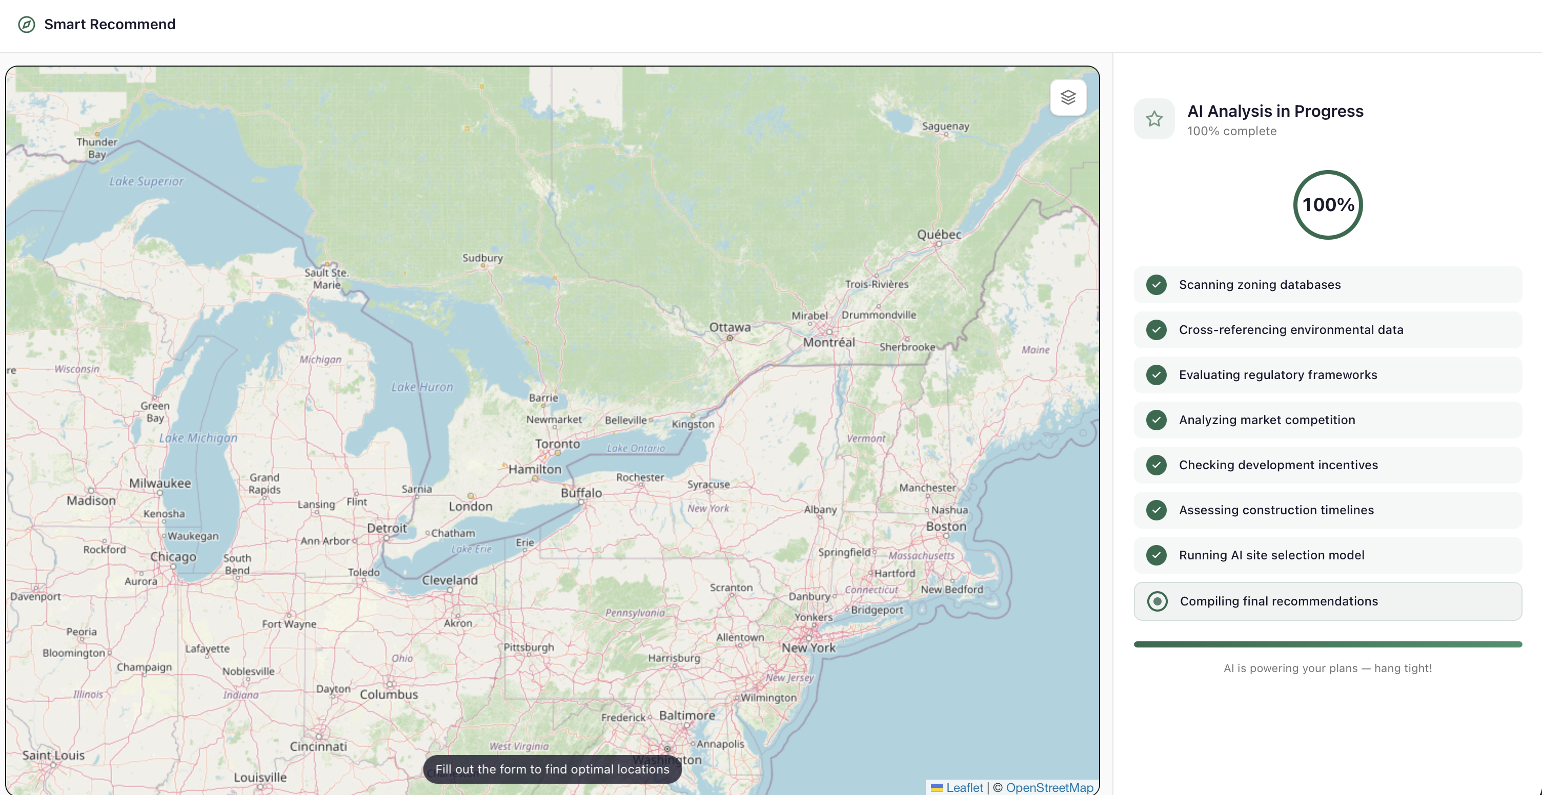Open the Leaflet attribution link
1542x795 pixels.
tap(964, 787)
